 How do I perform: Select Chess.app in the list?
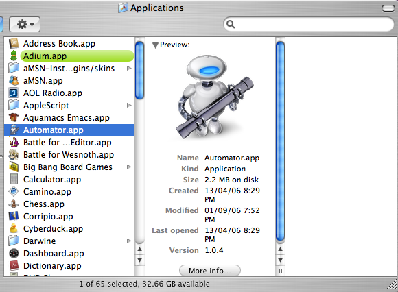pos(69,204)
